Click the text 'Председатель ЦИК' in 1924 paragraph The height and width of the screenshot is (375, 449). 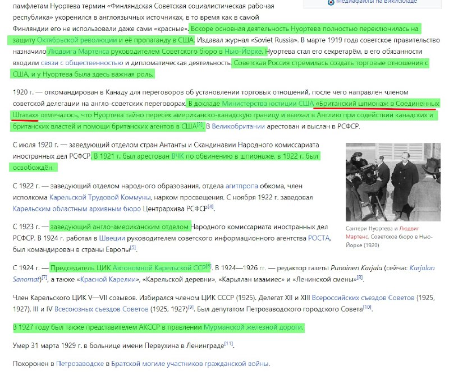tap(80, 268)
